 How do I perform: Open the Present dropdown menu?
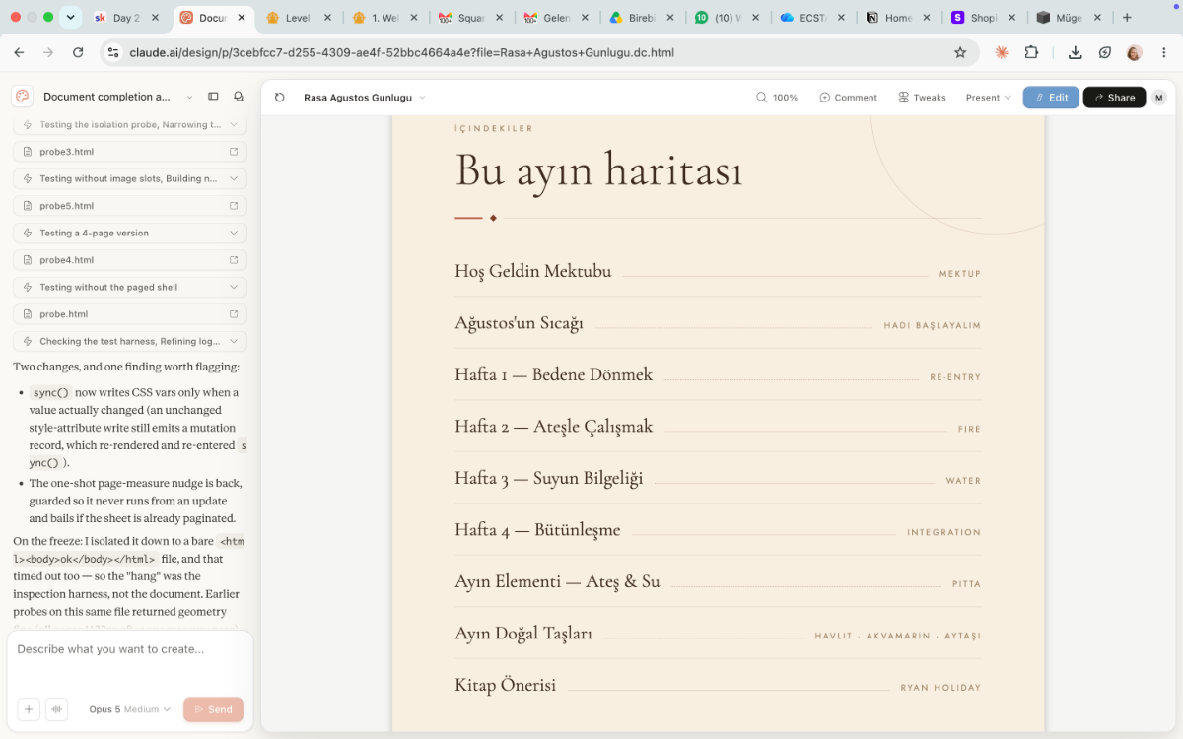tap(989, 98)
